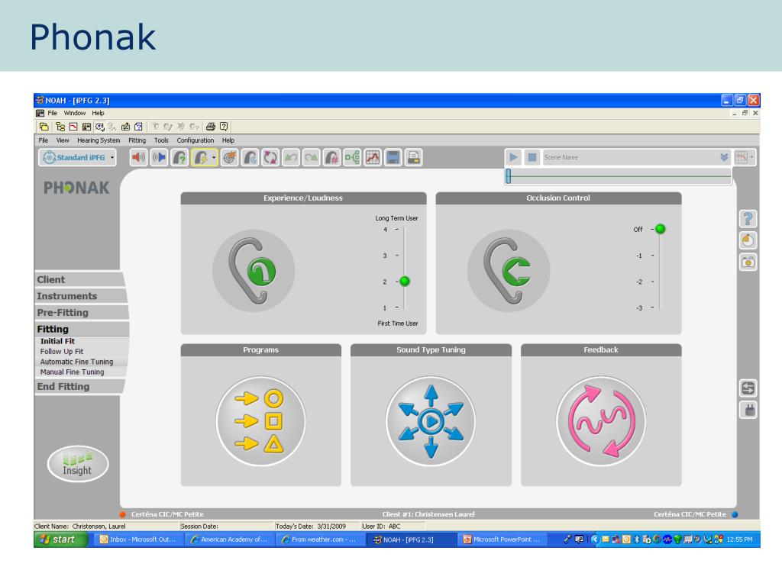Switch to American Academy taskbar item
The image size is (782, 586).
[229, 539]
